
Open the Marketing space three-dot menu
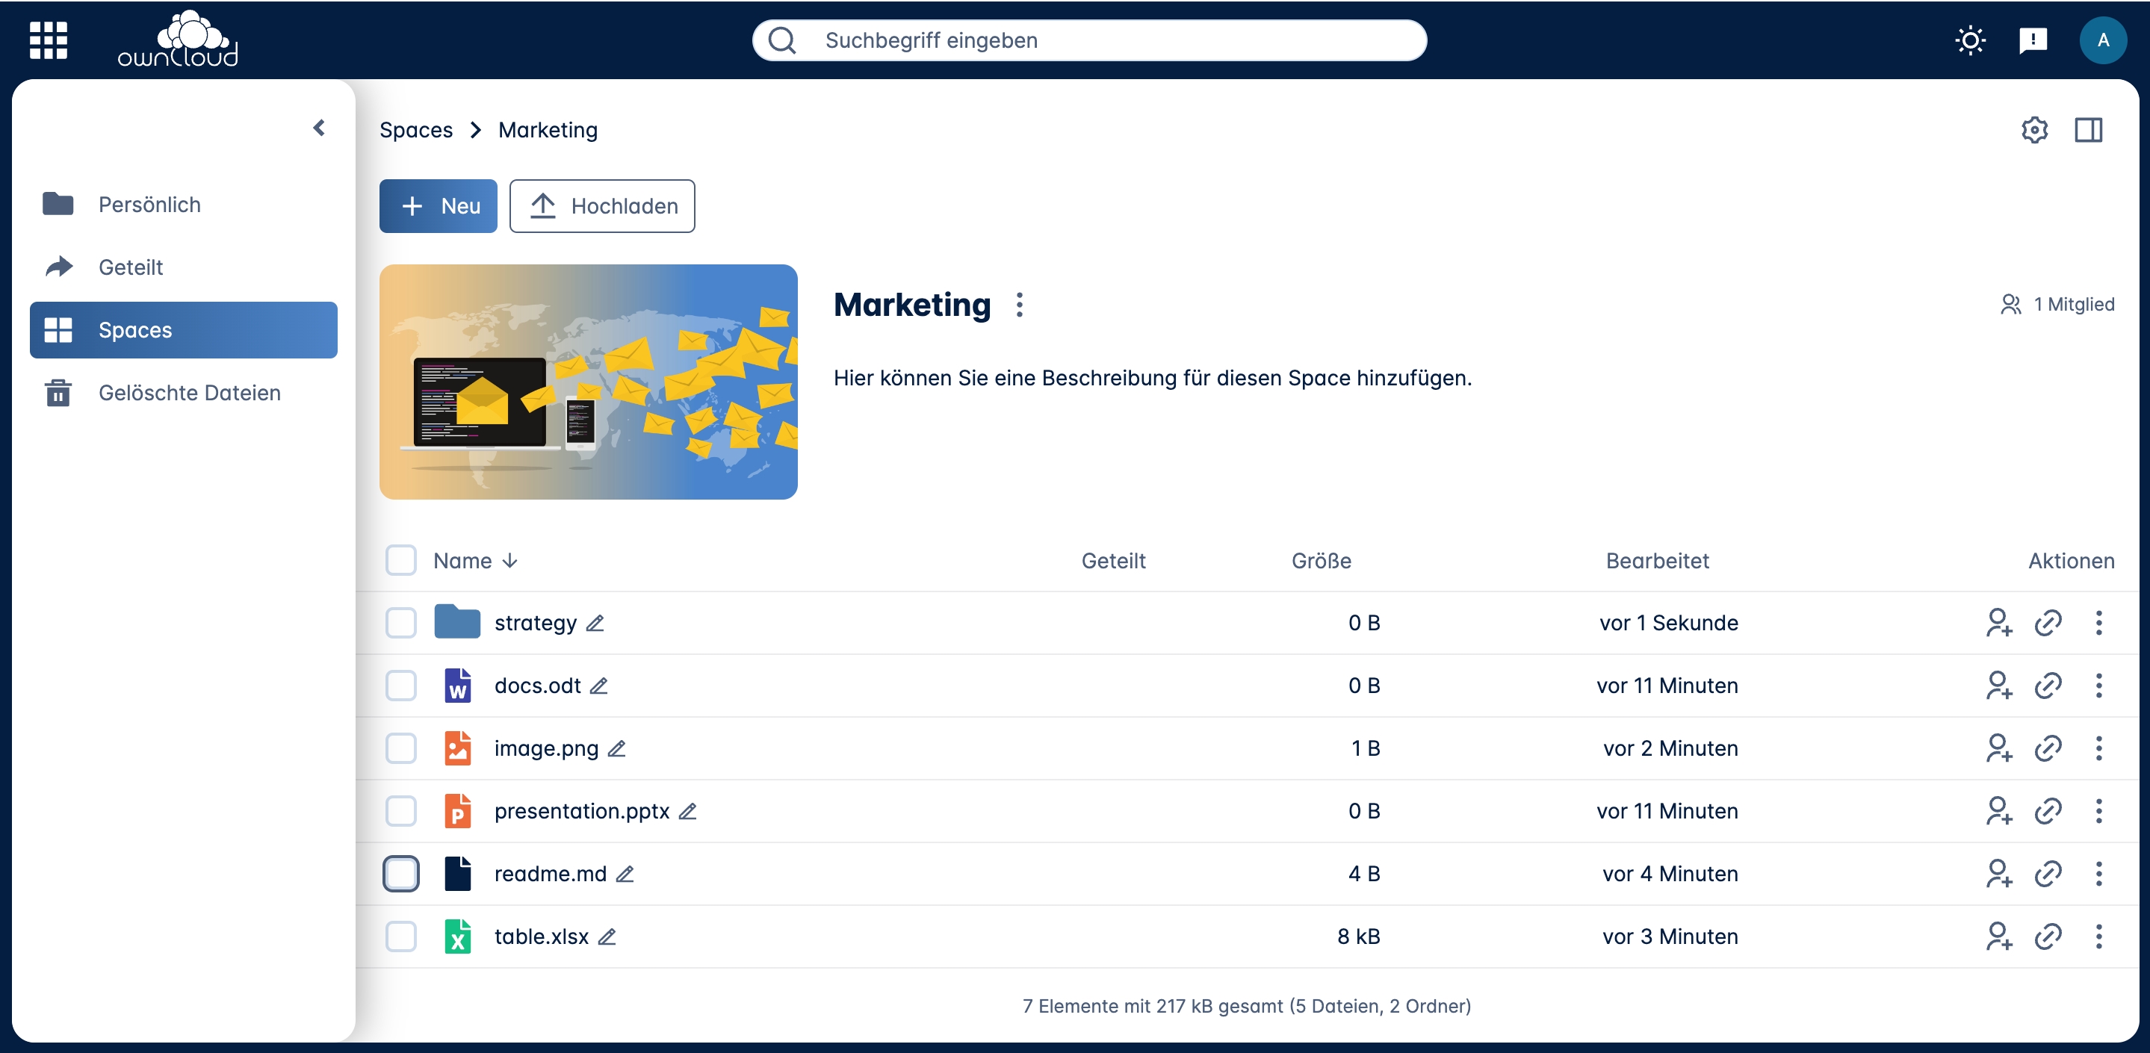1019,305
